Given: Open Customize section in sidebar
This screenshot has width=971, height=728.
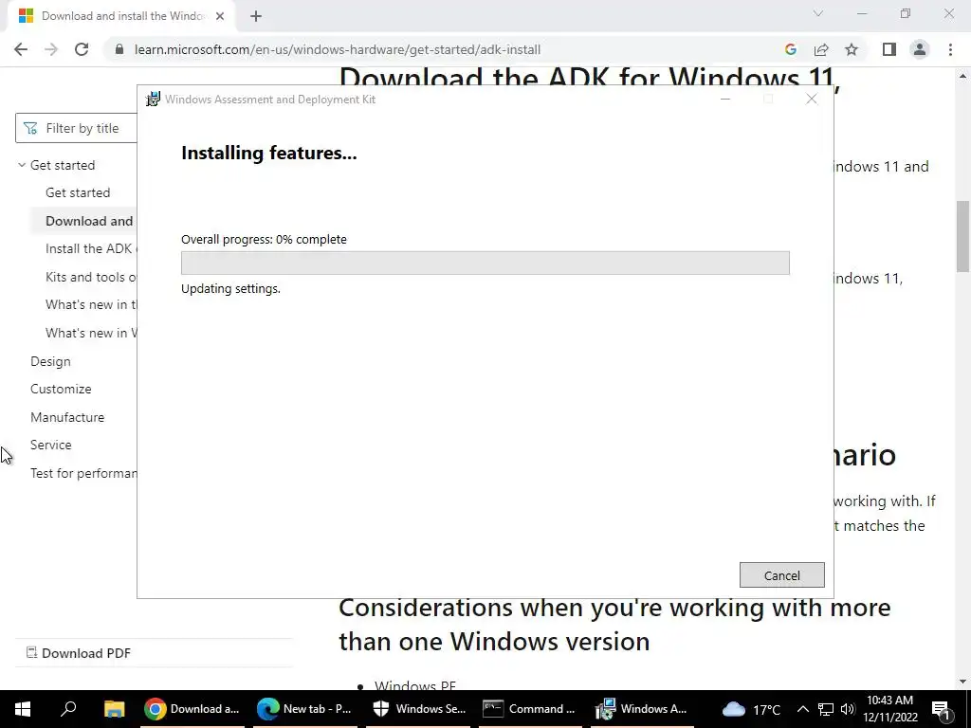Looking at the screenshot, I should pos(61,389).
